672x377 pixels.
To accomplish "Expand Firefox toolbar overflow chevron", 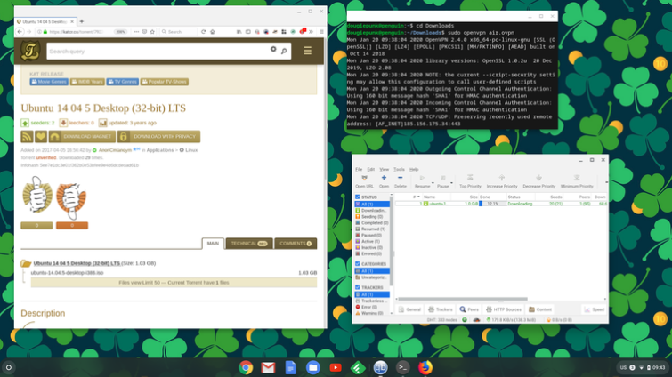I will (312, 32).
